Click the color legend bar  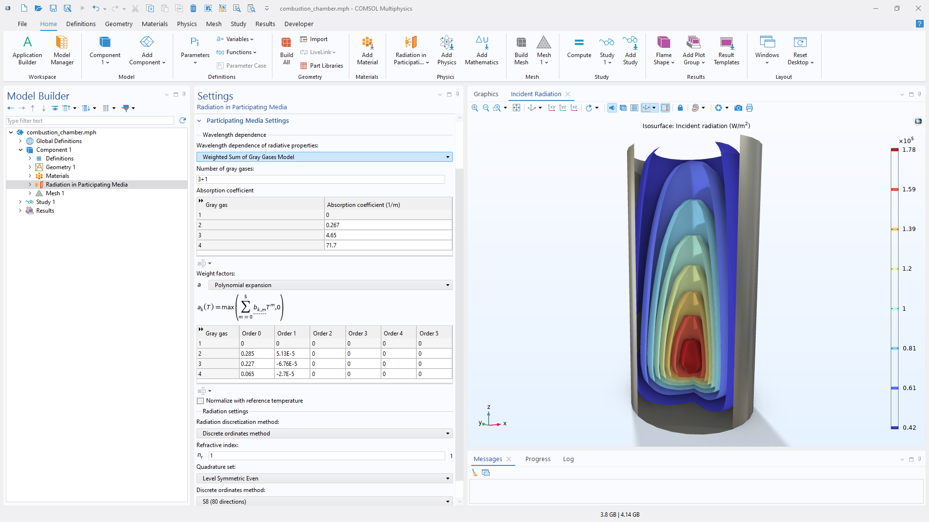coord(894,289)
